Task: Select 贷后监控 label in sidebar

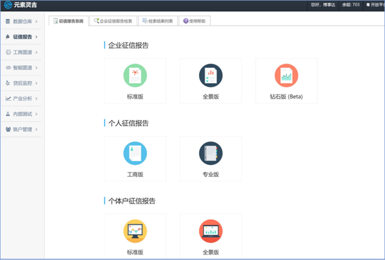Action: click(23, 83)
